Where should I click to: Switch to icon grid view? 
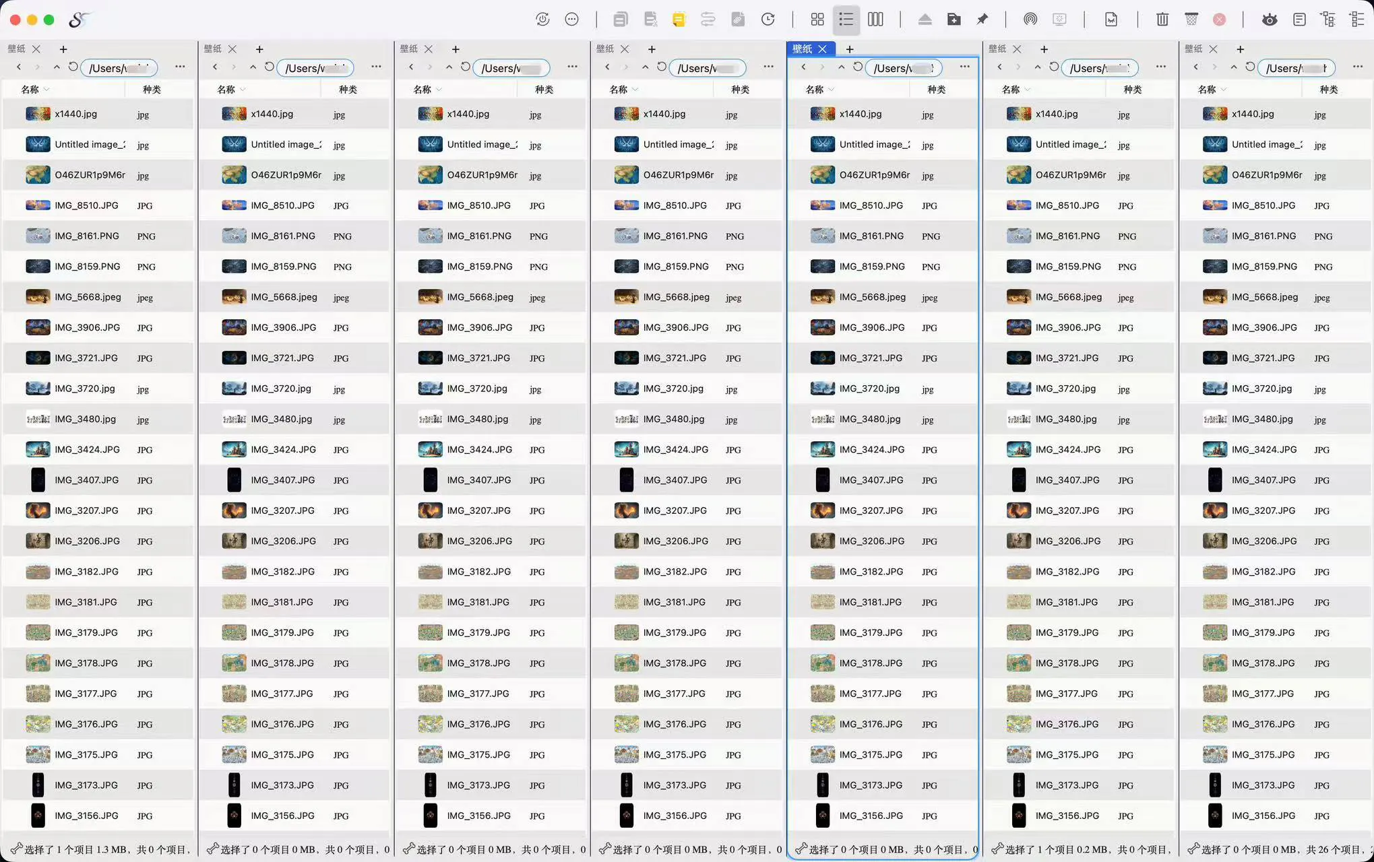coord(817,20)
